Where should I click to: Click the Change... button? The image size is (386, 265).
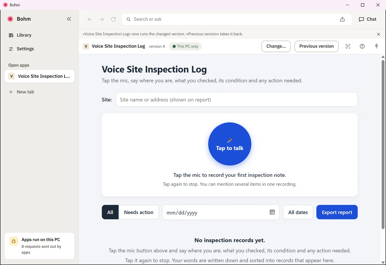276,46
